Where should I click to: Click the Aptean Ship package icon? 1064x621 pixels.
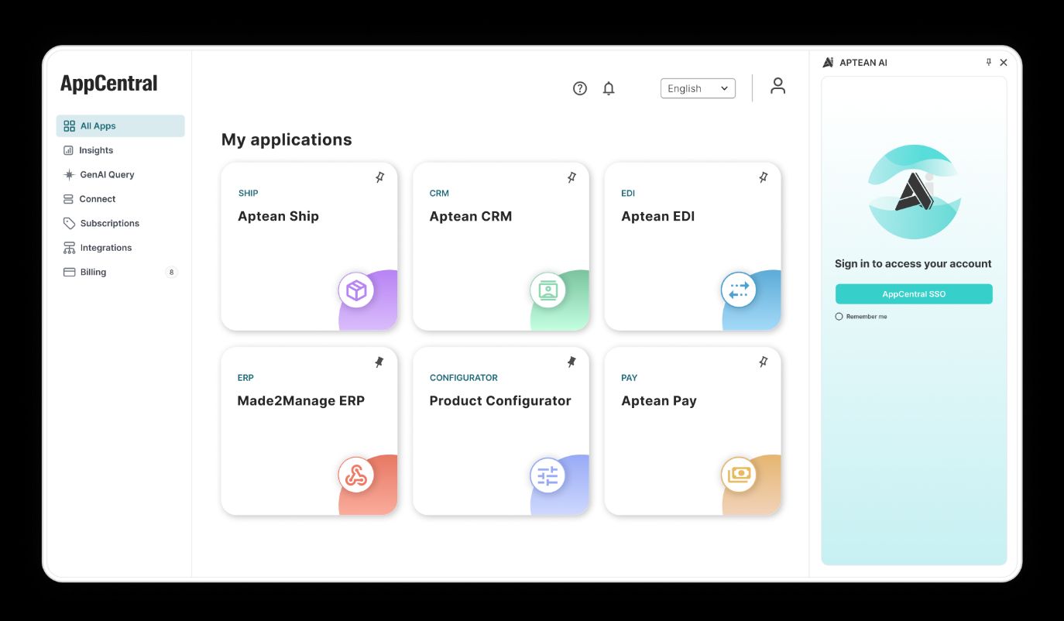[356, 290]
